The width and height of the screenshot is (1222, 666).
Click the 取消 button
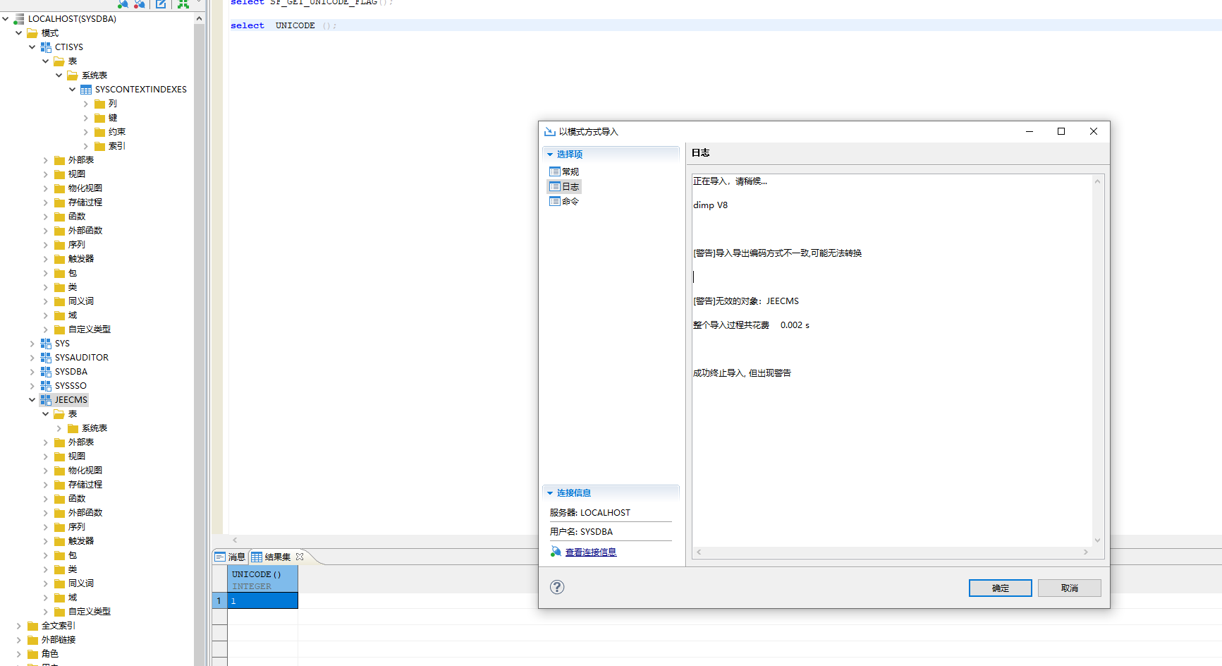pos(1069,588)
